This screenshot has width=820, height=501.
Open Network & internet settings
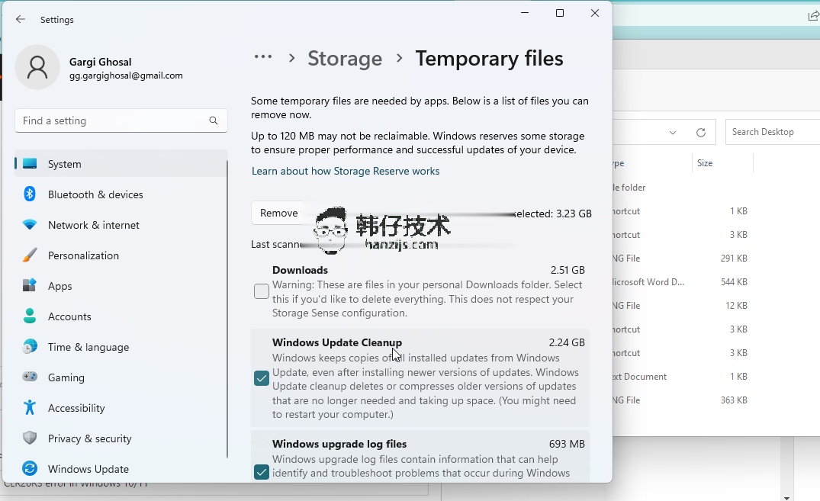[x=121, y=225]
